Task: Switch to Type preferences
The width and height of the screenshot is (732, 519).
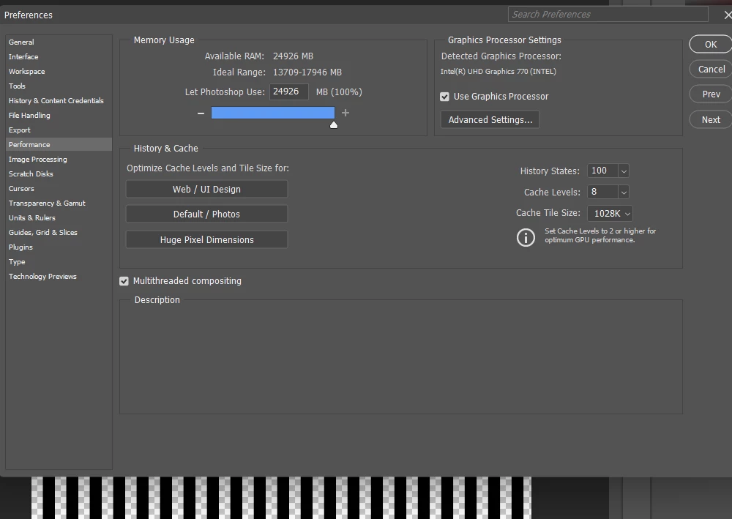Action: tap(17, 262)
